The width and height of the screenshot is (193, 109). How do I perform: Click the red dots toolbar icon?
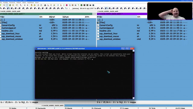[x=21, y=5]
